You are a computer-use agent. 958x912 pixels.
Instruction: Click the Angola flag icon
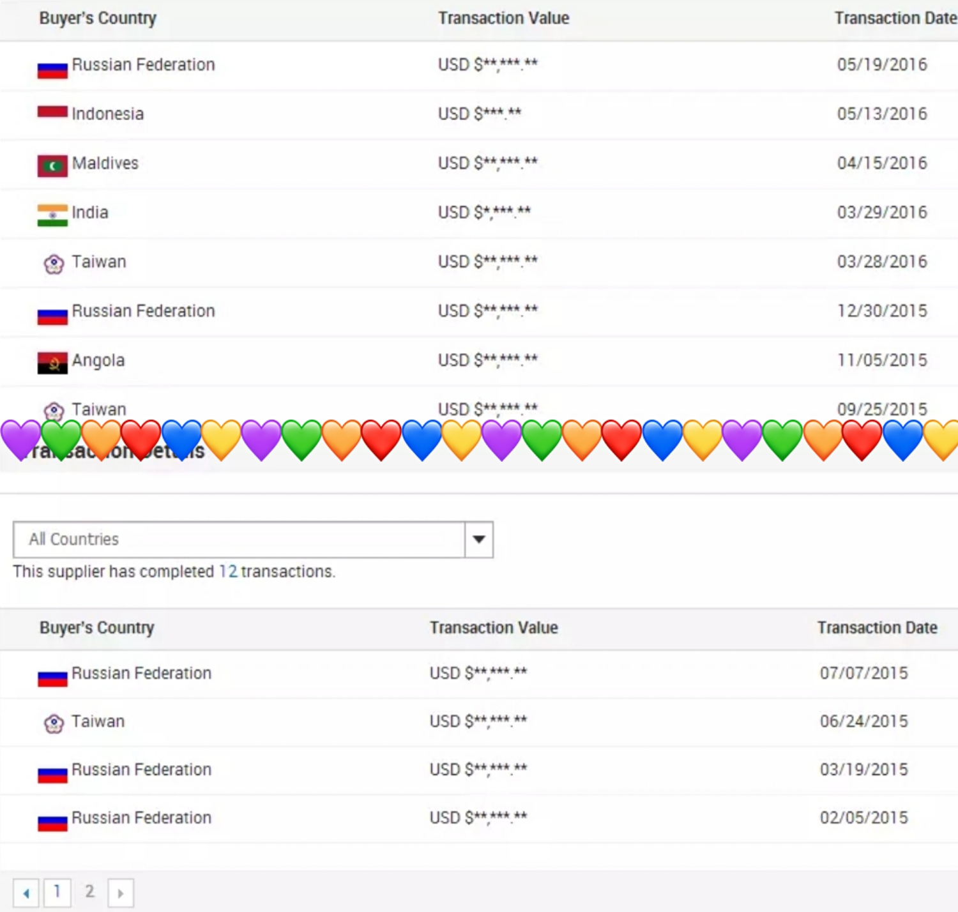52,363
